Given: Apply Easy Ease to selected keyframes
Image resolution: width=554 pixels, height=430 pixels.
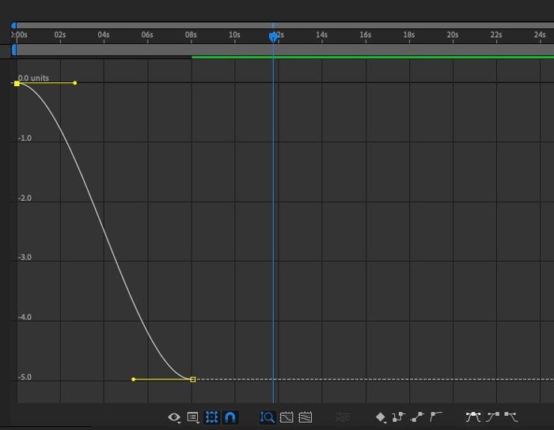Looking at the screenshot, I should (473, 417).
